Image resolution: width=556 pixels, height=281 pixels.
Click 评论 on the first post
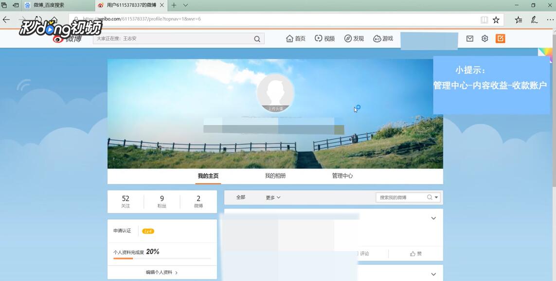(x=363, y=254)
